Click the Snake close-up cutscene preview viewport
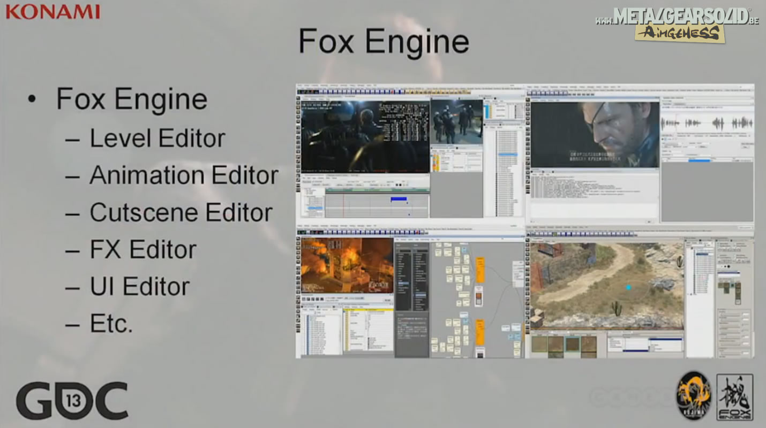This screenshot has height=428, width=766. [x=595, y=135]
